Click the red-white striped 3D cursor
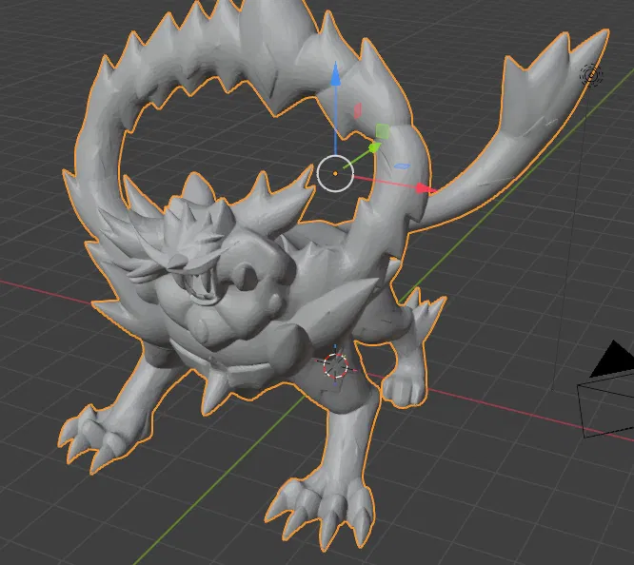Screen dimensions: 634x565 [x=335, y=366]
